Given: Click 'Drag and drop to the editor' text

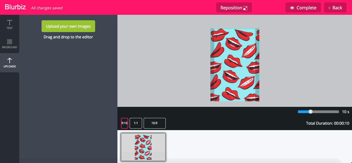Looking at the screenshot, I should pyautogui.click(x=68, y=37).
